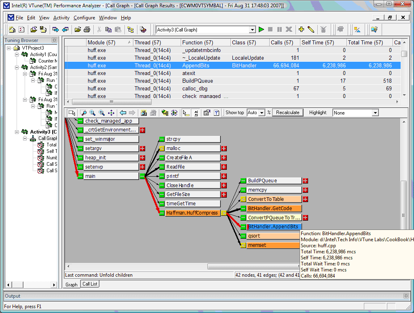414x313 pixels.
Task: Expand the red plus beside malloc node
Action: tap(224, 148)
